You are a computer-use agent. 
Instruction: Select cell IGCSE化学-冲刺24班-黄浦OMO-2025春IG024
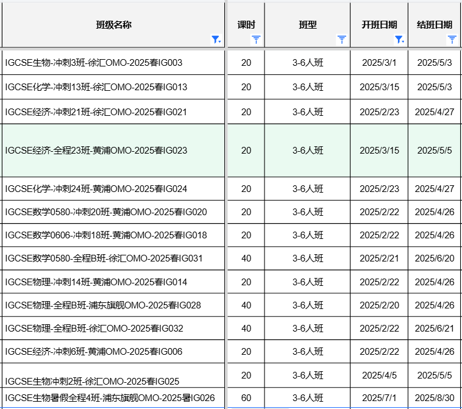[113, 188]
